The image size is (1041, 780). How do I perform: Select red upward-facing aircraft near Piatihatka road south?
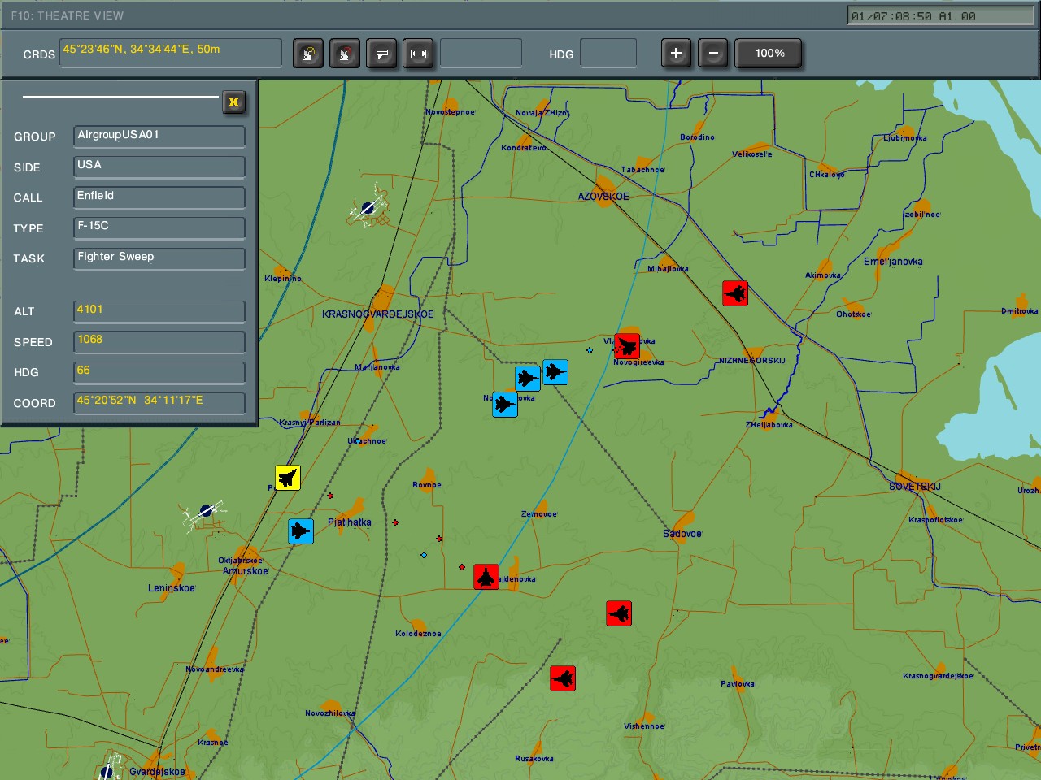click(486, 577)
